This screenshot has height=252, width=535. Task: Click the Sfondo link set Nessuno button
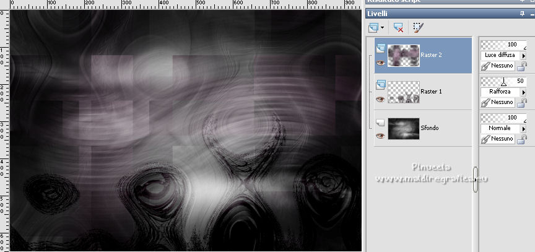pos(497,139)
